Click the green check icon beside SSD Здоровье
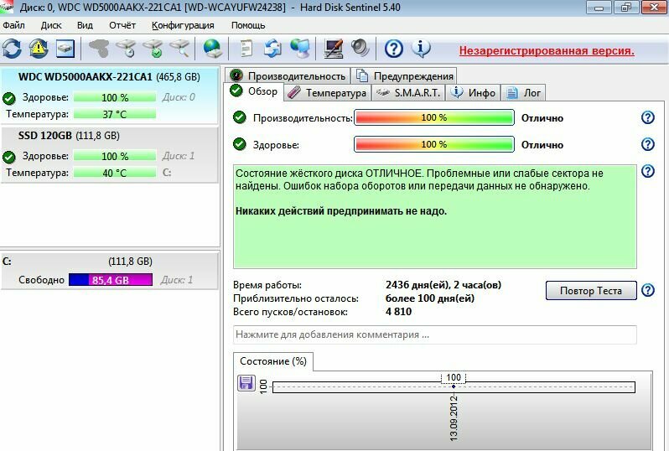The image size is (669, 451). 9,157
